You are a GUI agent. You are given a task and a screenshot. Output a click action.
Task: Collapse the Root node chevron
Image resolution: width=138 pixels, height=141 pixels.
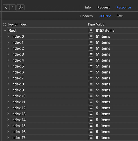pos(5,31)
